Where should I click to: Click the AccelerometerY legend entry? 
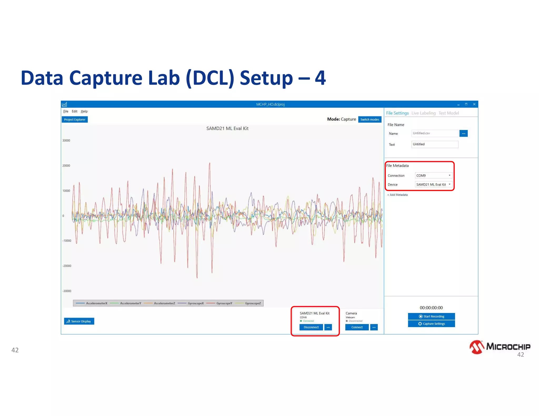click(126, 303)
